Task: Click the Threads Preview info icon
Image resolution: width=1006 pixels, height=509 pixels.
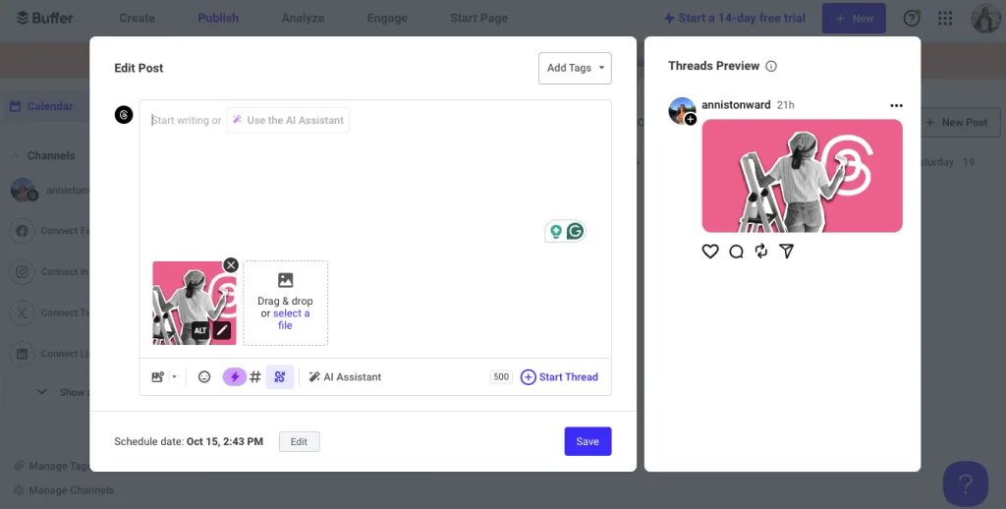Action: point(771,66)
